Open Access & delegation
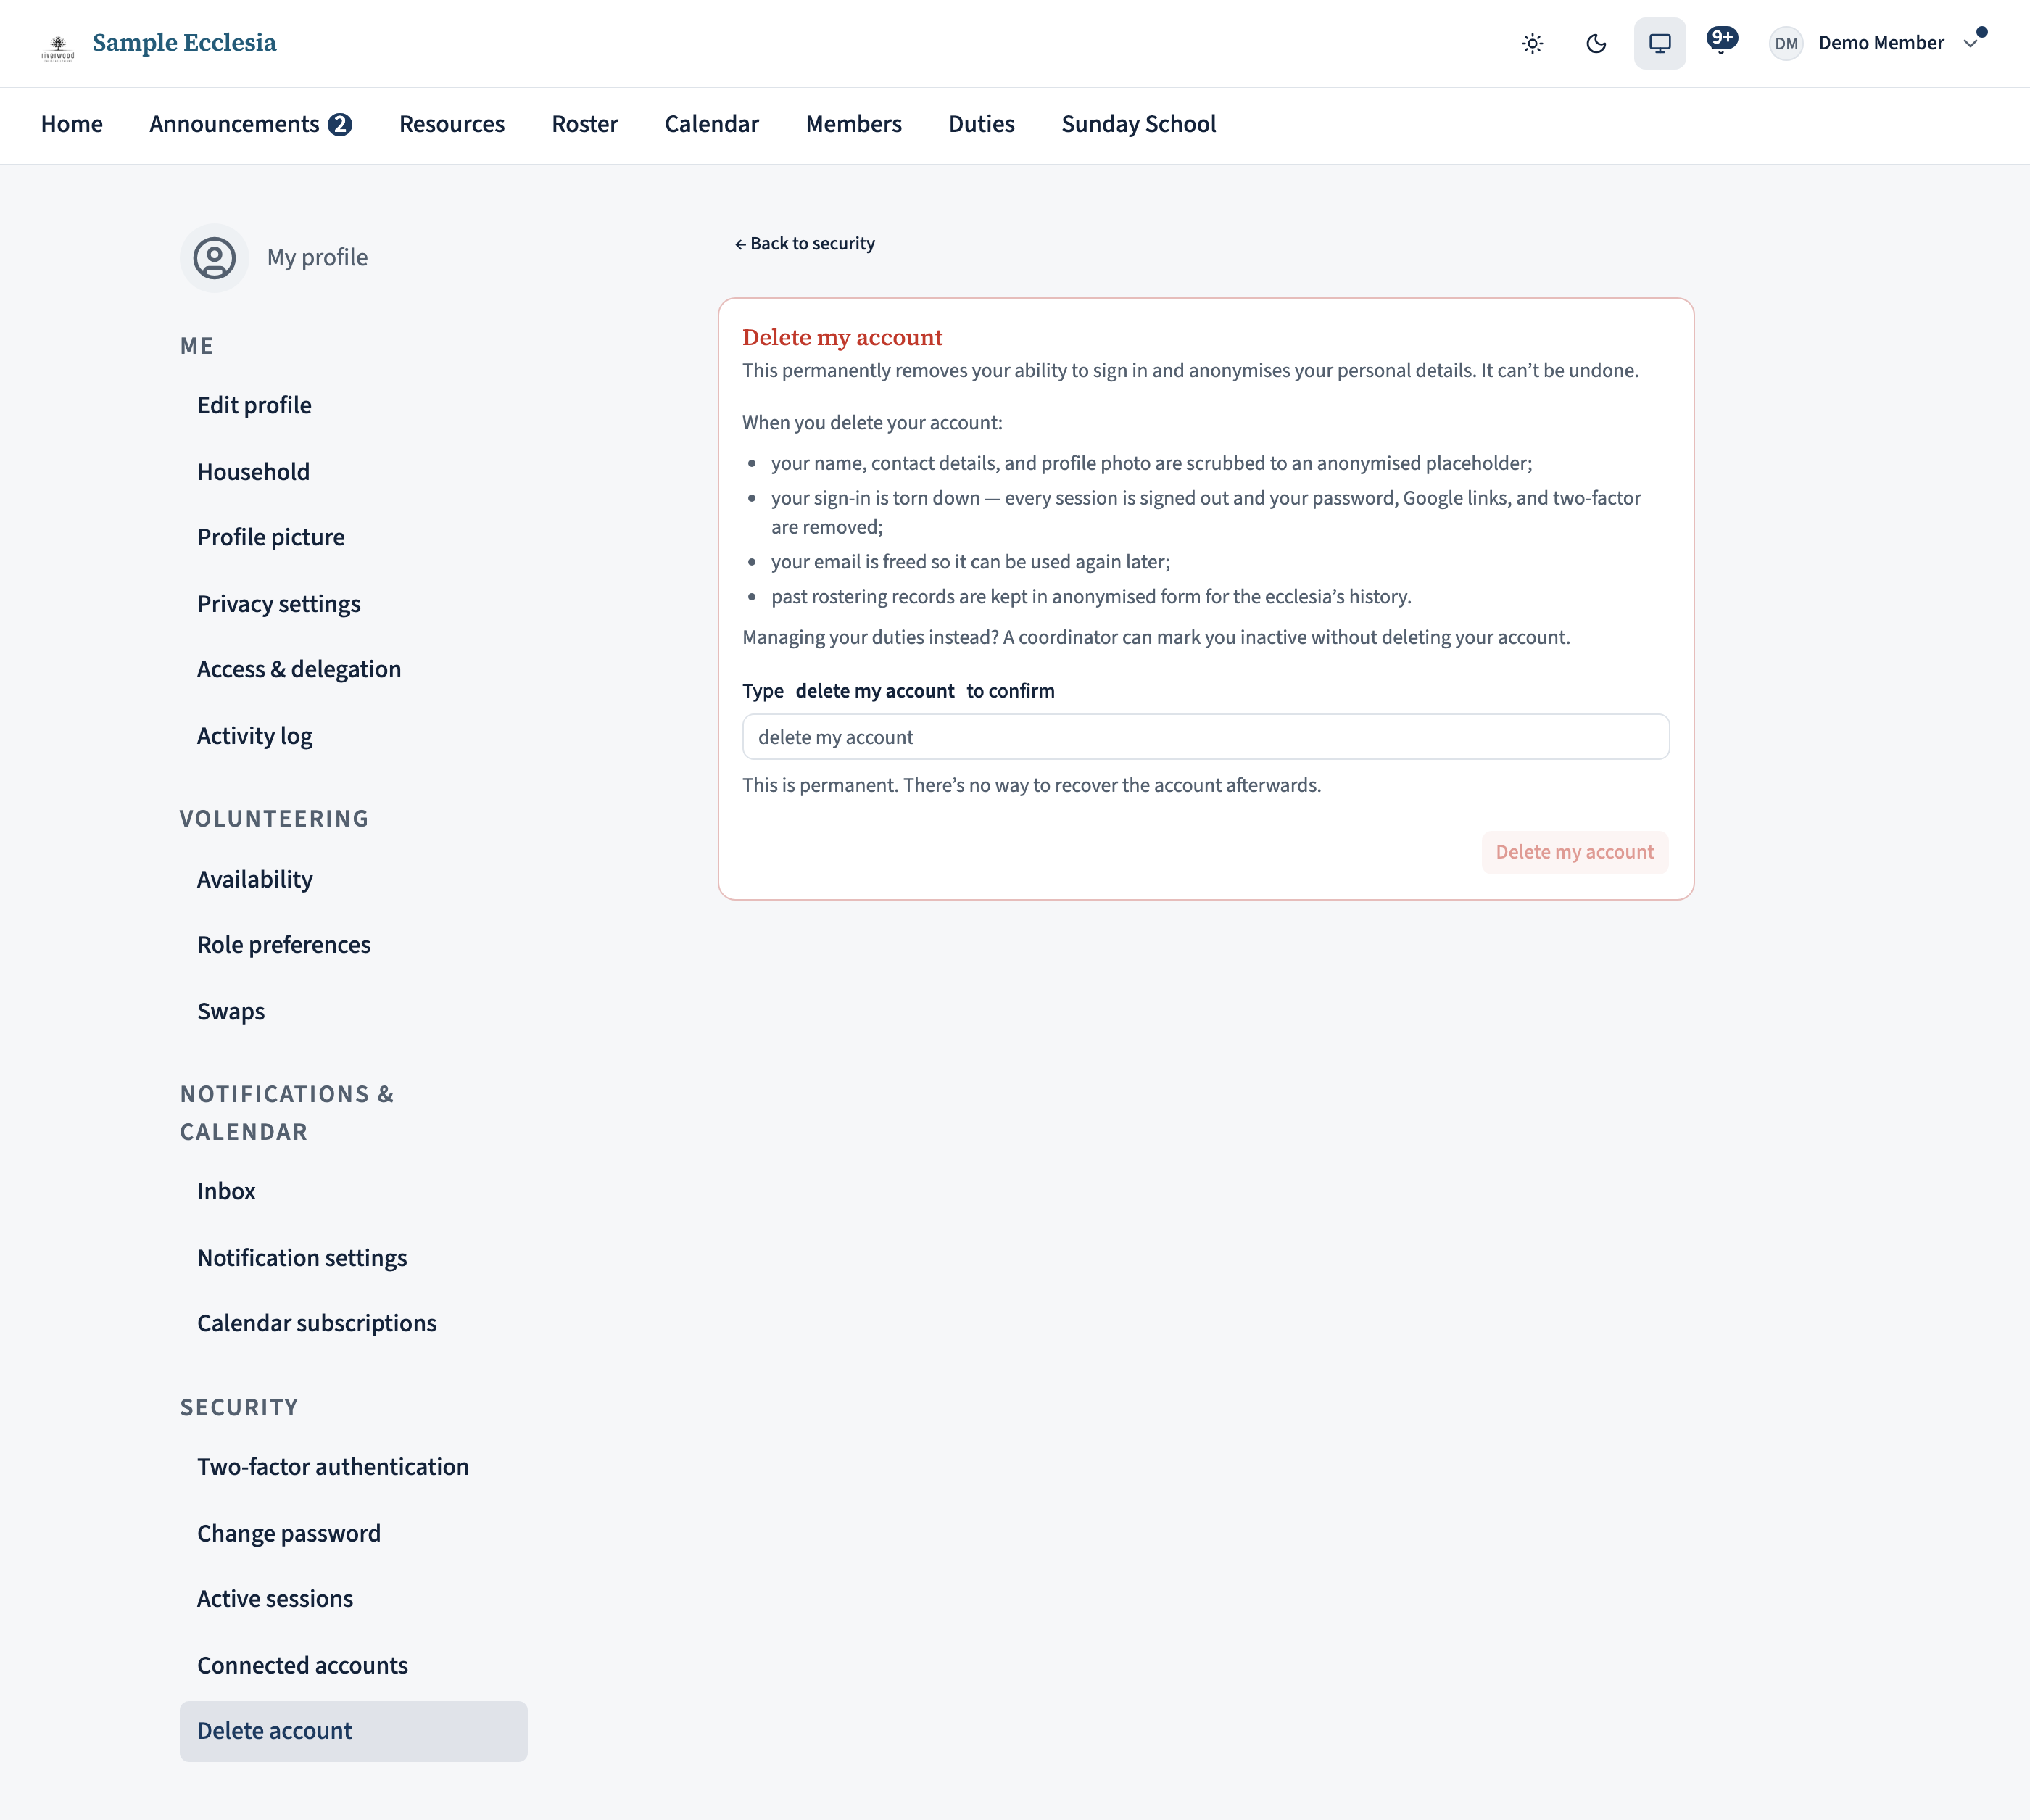The width and height of the screenshot is (2030, 1820). click(354, 669)
